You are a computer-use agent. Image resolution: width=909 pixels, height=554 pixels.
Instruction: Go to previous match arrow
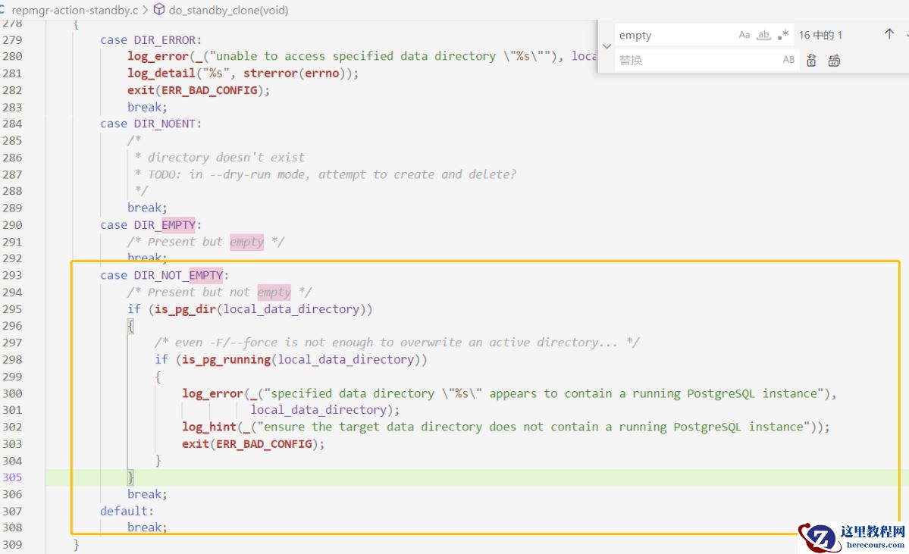click(889, 35)
